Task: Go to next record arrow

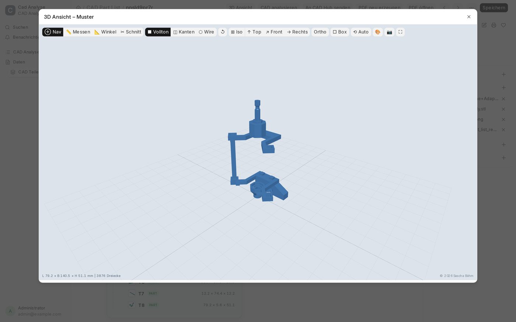Action: coord(458,8)
